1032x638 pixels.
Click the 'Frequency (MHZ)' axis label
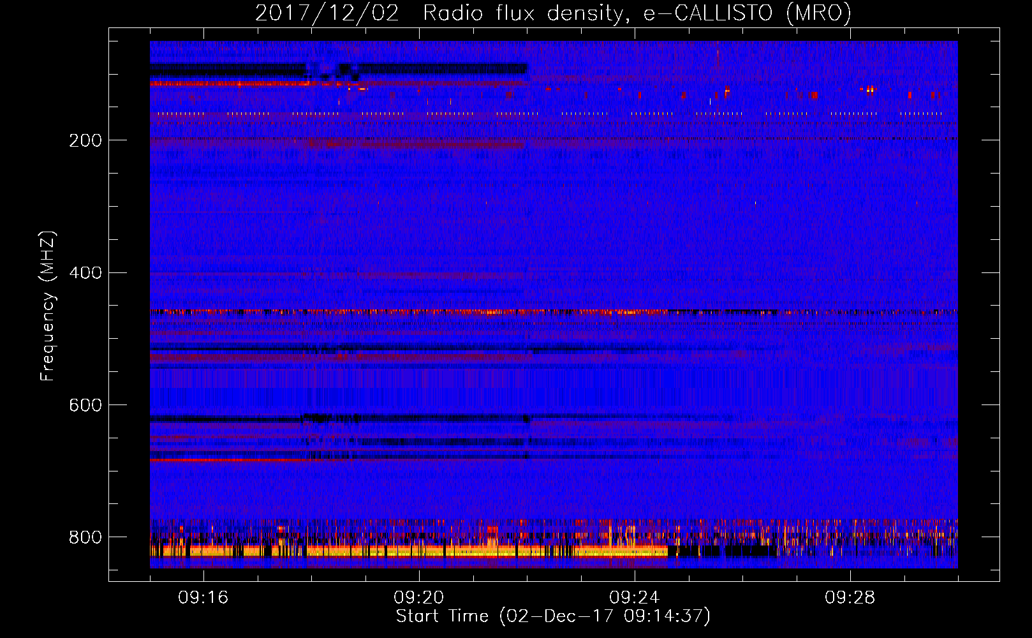(x=47, y=306)
